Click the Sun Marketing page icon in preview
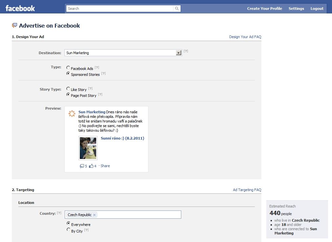 [x=72, y=114]
